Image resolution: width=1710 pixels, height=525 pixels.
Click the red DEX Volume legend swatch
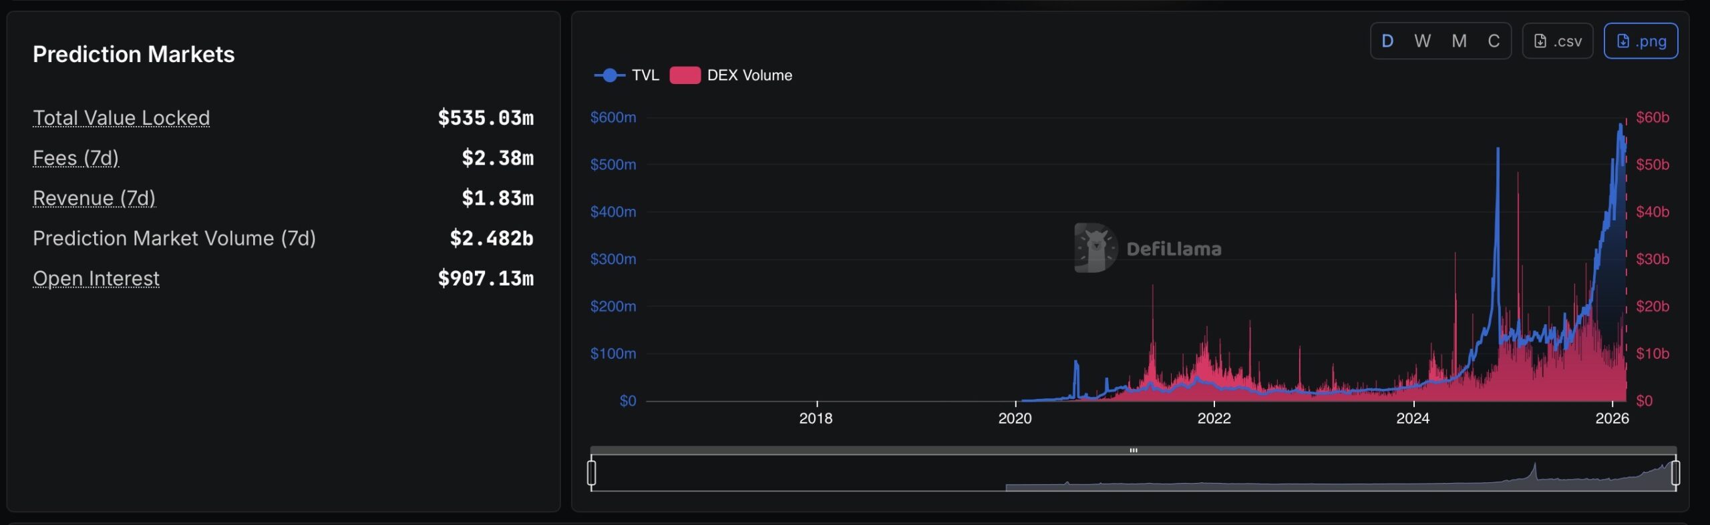pos(685,75)
